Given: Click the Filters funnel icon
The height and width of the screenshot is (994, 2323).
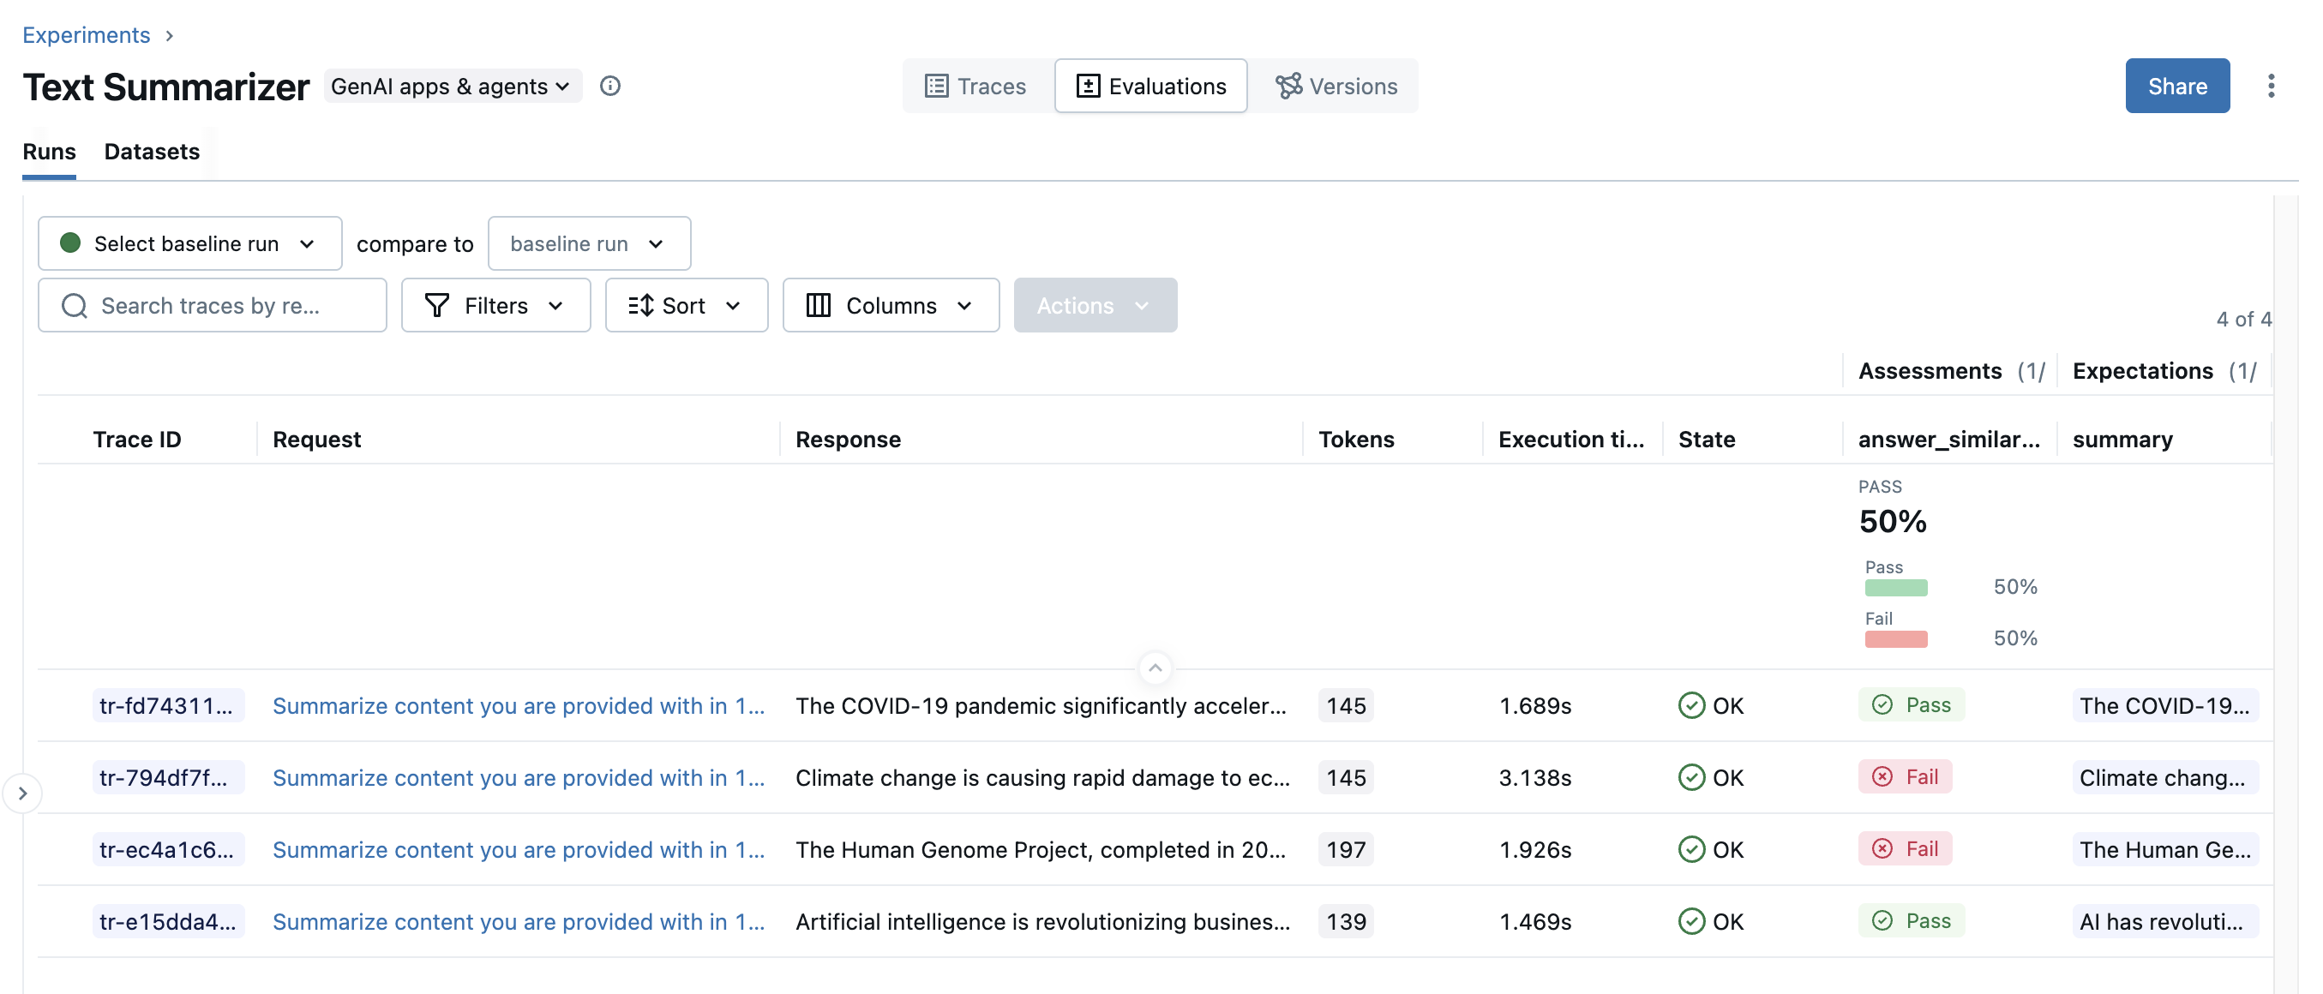Looking at the screenshot, I should coord(437,306).
